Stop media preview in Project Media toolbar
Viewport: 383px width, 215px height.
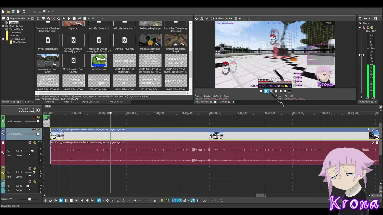74,19
